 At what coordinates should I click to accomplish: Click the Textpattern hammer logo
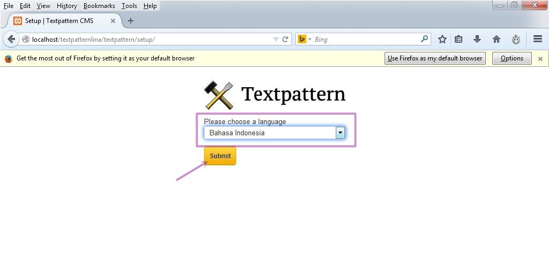tap(219, 95)
